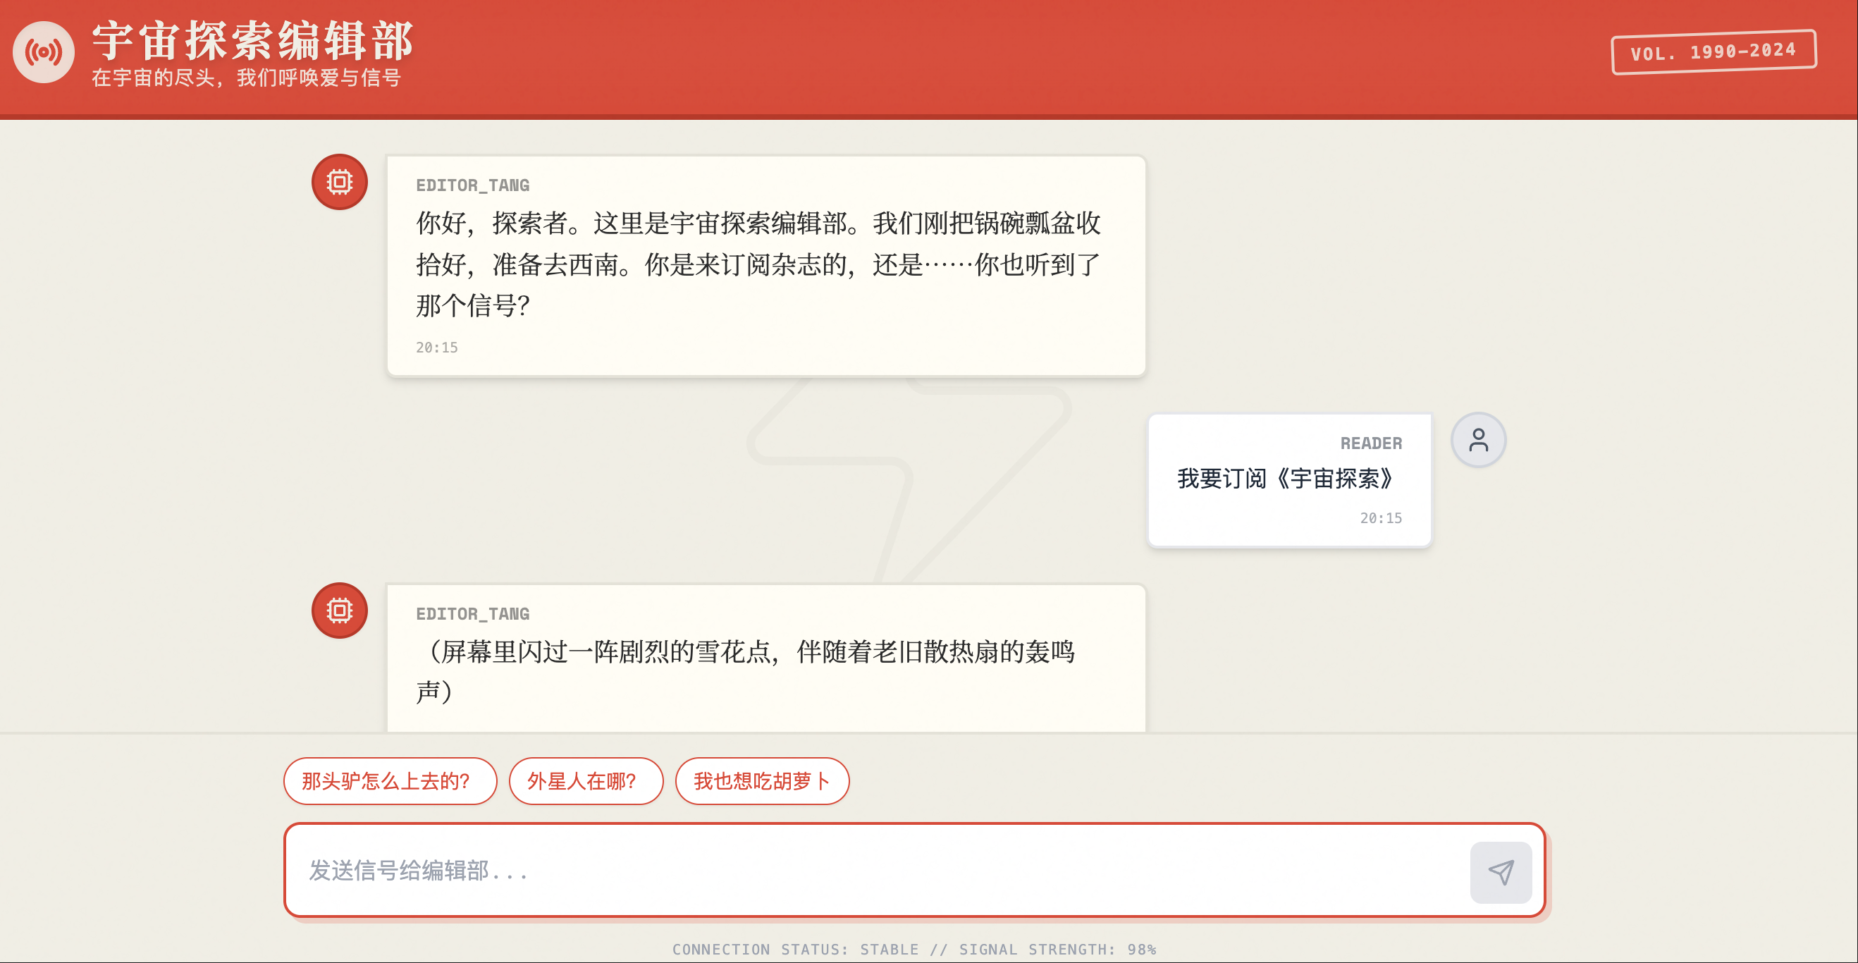The height and width of the screenshot is (963, 1858).
Task: Click the radio signal logo icon
Action: click(x=43, y=52)
